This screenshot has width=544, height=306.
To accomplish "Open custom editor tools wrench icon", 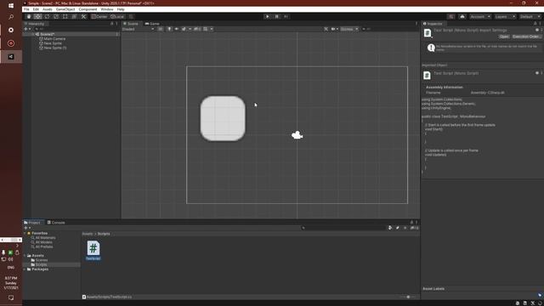I will tap(83, 17).
